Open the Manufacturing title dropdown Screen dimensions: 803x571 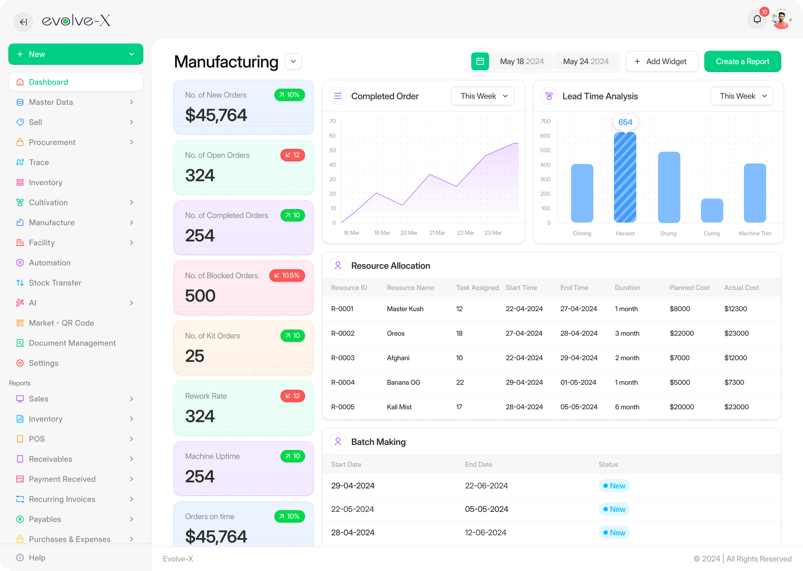(x=293, y=62)
